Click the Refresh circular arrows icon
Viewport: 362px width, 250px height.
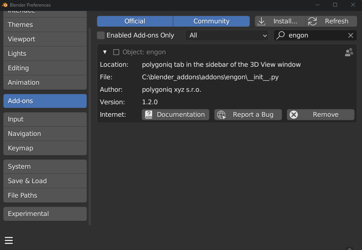(312, 21)
